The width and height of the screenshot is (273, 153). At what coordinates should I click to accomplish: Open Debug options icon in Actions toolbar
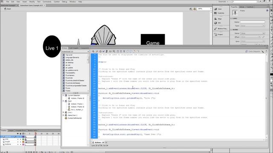tap(114, 51)
